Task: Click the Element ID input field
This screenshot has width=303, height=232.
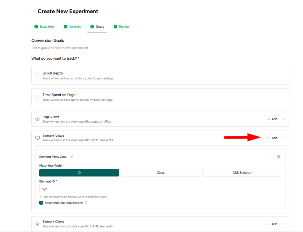Action: coord(160,189)
